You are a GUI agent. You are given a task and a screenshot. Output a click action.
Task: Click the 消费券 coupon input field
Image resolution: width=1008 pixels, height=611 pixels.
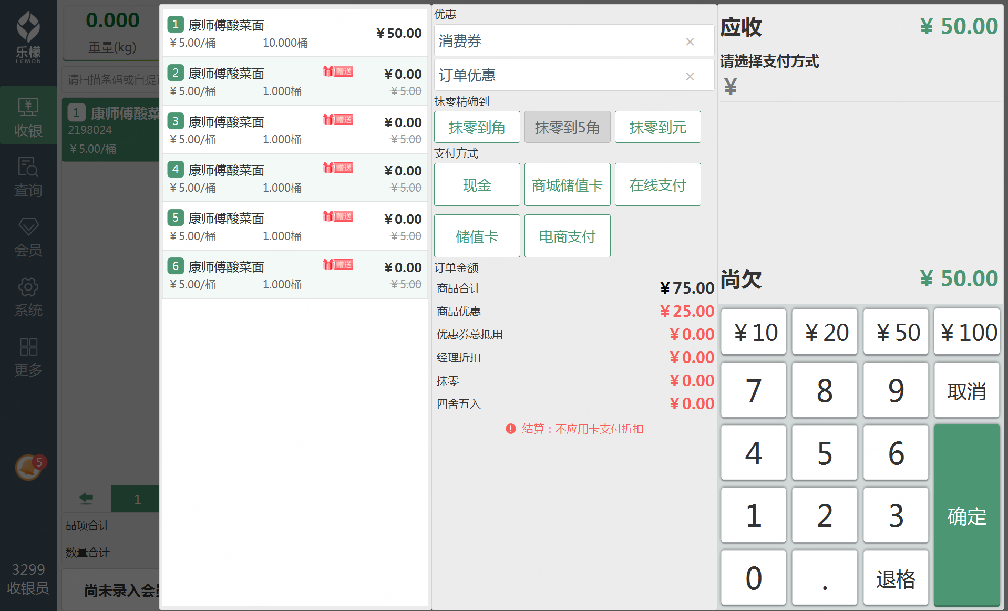[574, 40]
